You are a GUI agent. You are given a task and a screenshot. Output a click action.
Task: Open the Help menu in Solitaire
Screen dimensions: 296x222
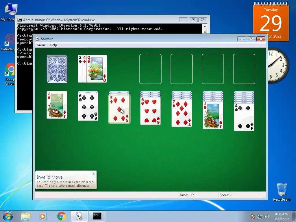point(53,45)
